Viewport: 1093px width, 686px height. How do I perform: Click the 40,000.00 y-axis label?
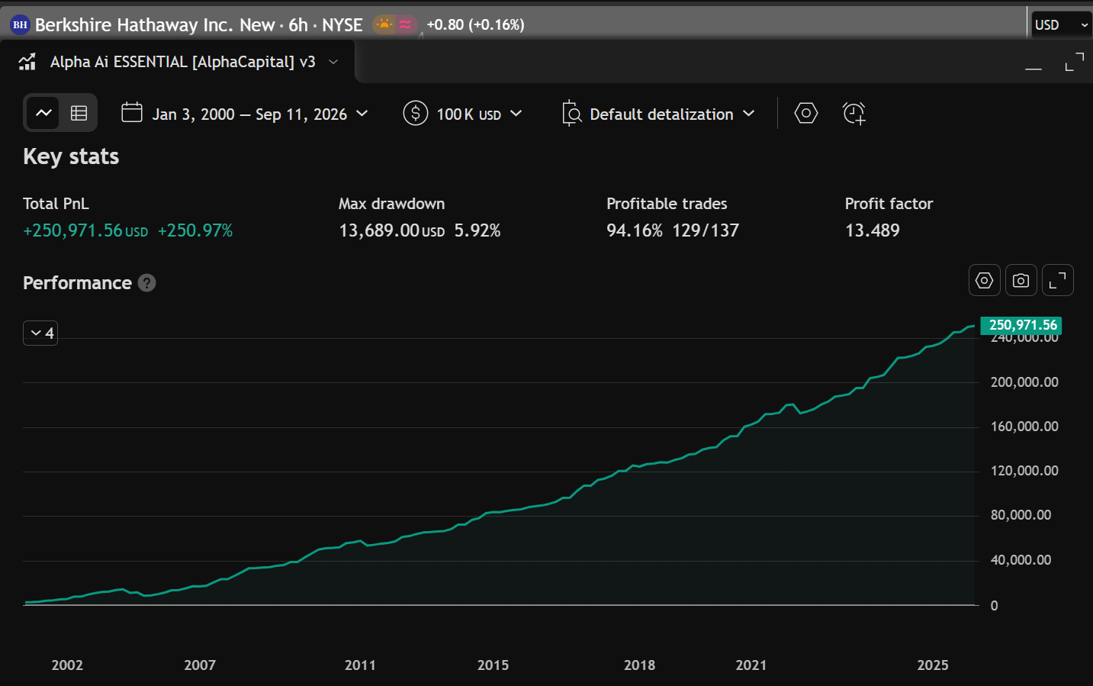1021,560
